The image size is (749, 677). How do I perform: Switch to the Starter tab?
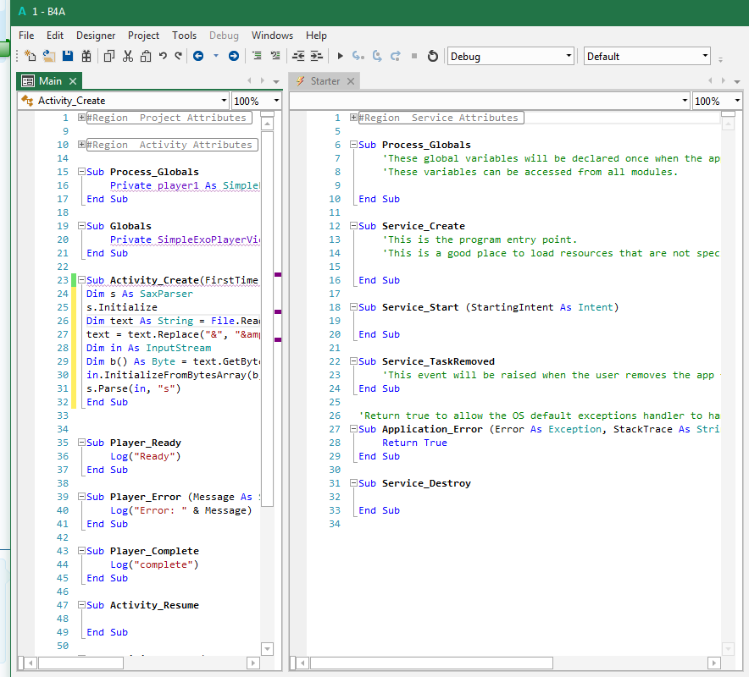click(x=325, y=81)
